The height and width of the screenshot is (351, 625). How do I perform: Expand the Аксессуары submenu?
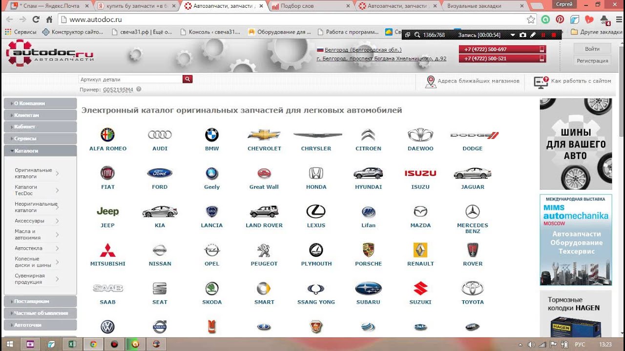[57, 221]
